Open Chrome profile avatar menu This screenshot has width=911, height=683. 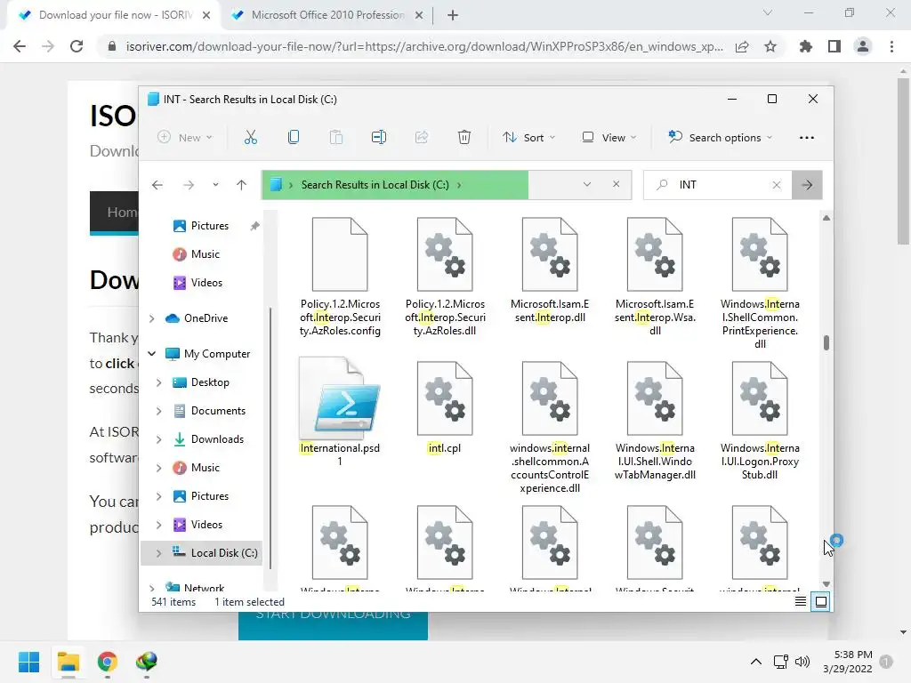point(863,46)
